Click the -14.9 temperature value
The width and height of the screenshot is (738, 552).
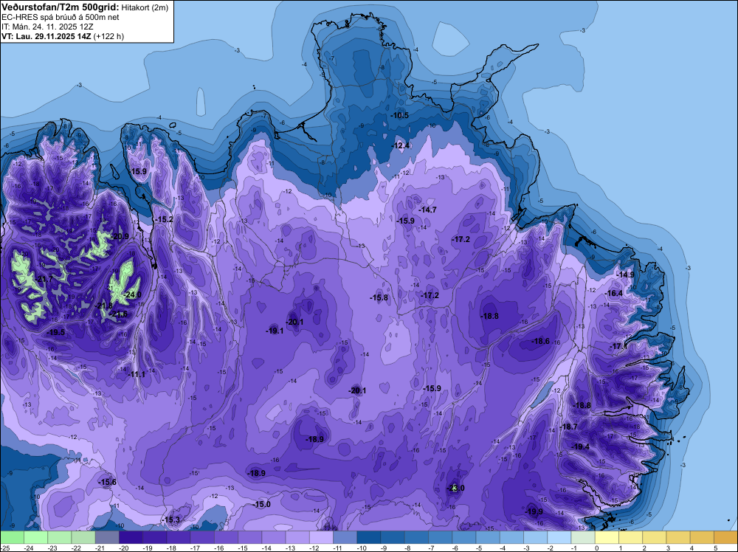[x=626, y=275]
